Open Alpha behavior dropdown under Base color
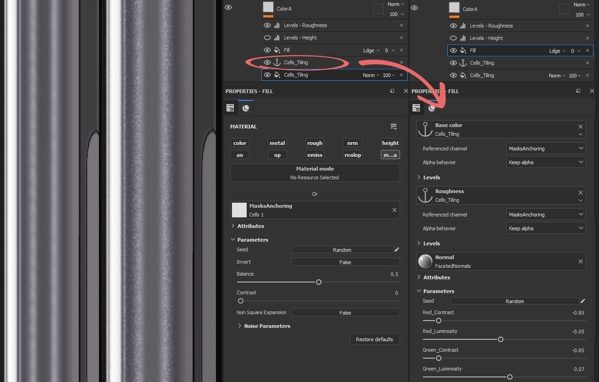Viewport: 599px width, 382px height. click(x=546, y=162)
